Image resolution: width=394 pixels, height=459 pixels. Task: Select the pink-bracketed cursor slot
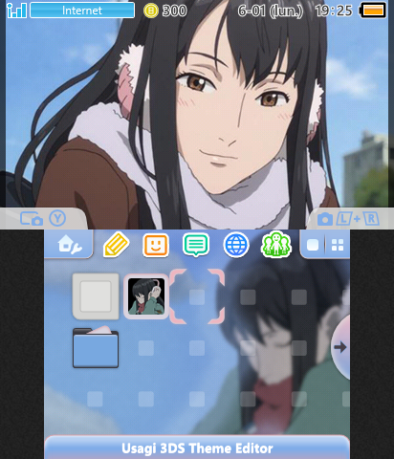tap(197, 296)
